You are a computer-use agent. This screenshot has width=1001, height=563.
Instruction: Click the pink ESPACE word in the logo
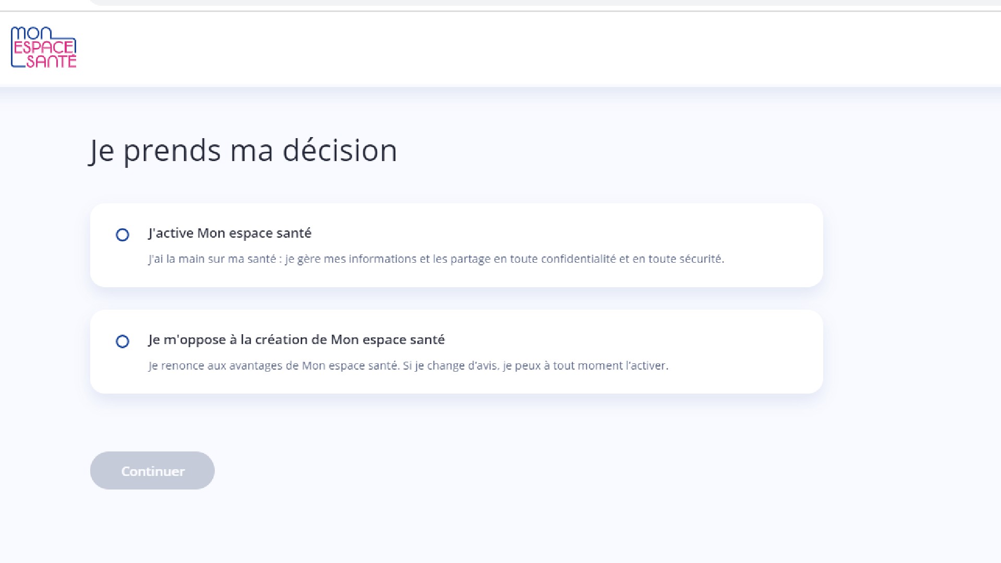(45, 47)
